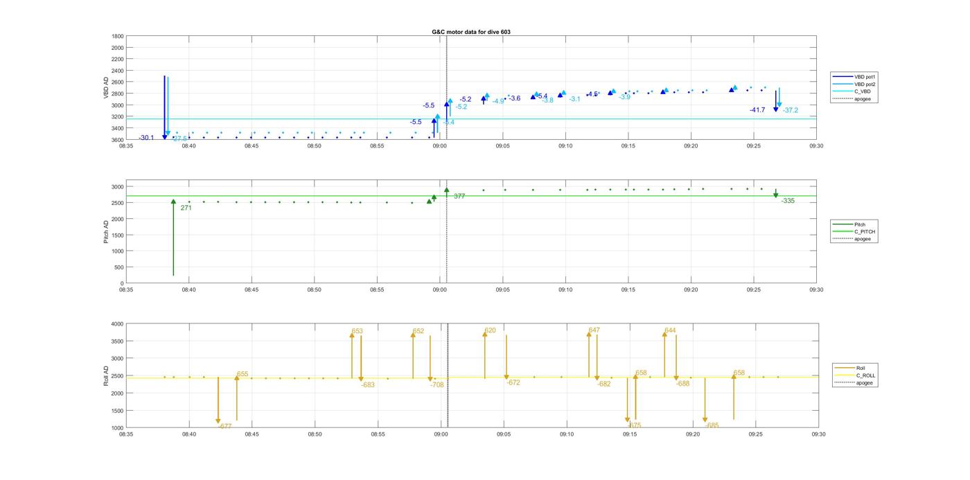
Task: Click the '652' roll data label
Action: pos(418,331)
